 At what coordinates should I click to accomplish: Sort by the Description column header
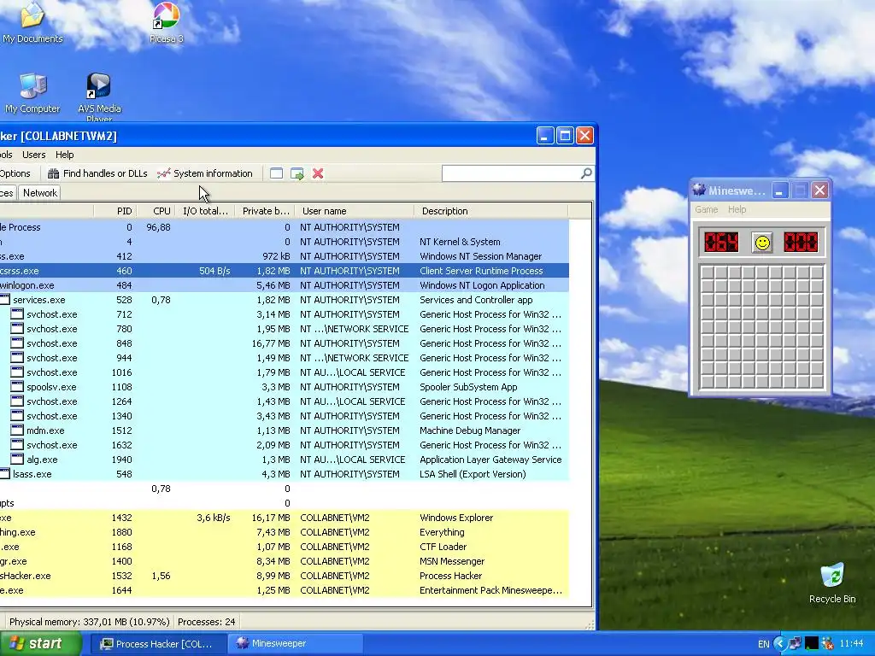tap(491, 211)
